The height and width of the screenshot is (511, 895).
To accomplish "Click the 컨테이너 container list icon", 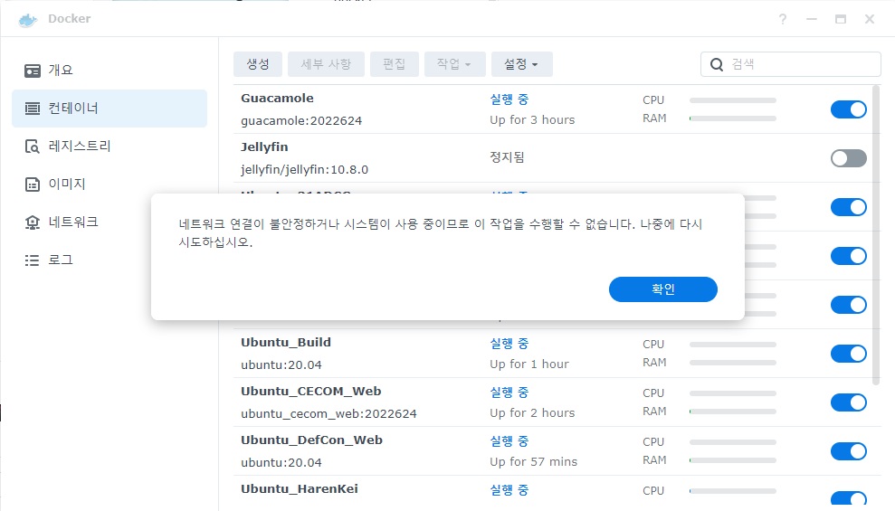I will tap(33, 109).
